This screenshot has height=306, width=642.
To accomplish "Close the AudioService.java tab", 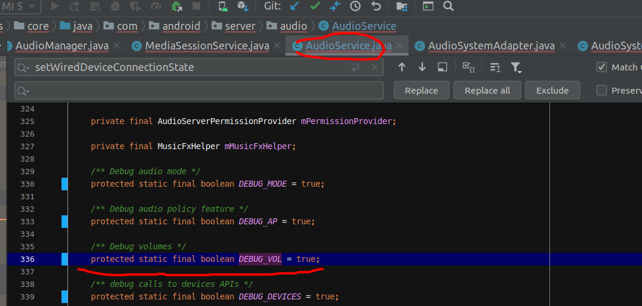I will coord(400,45).
